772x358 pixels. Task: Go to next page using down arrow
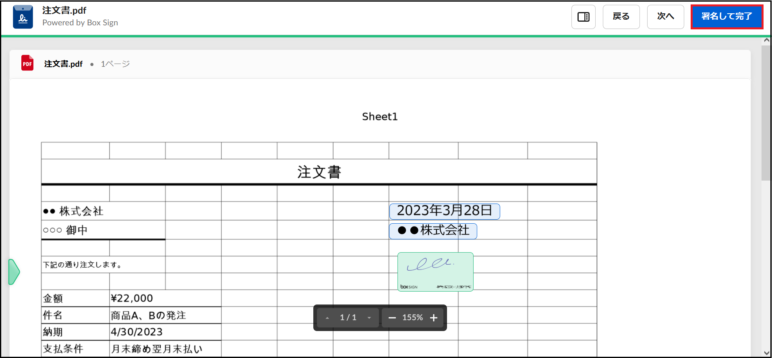coord(369,318)
